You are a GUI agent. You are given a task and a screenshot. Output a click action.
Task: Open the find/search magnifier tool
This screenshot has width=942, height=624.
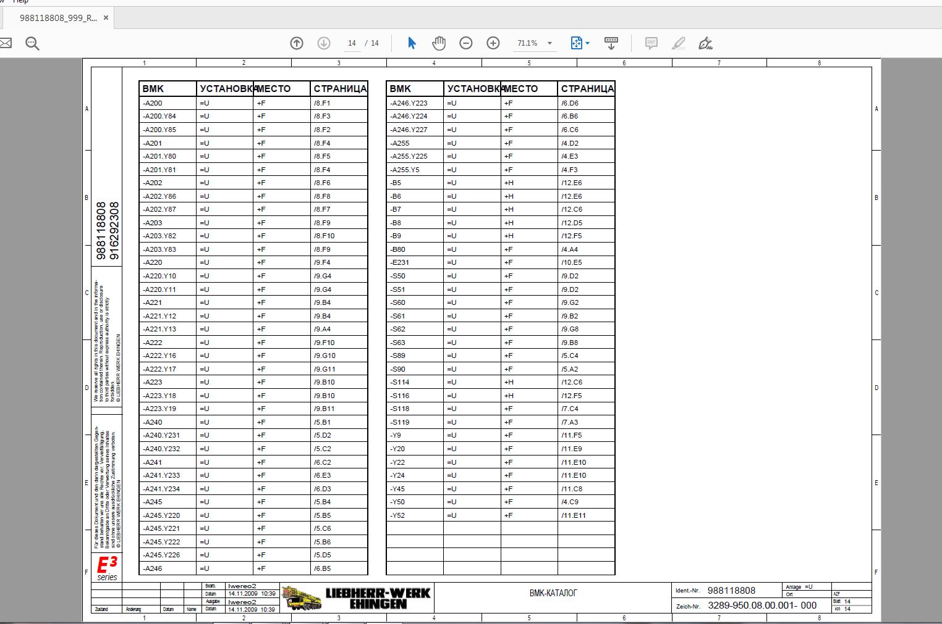(x=32, y=43)
